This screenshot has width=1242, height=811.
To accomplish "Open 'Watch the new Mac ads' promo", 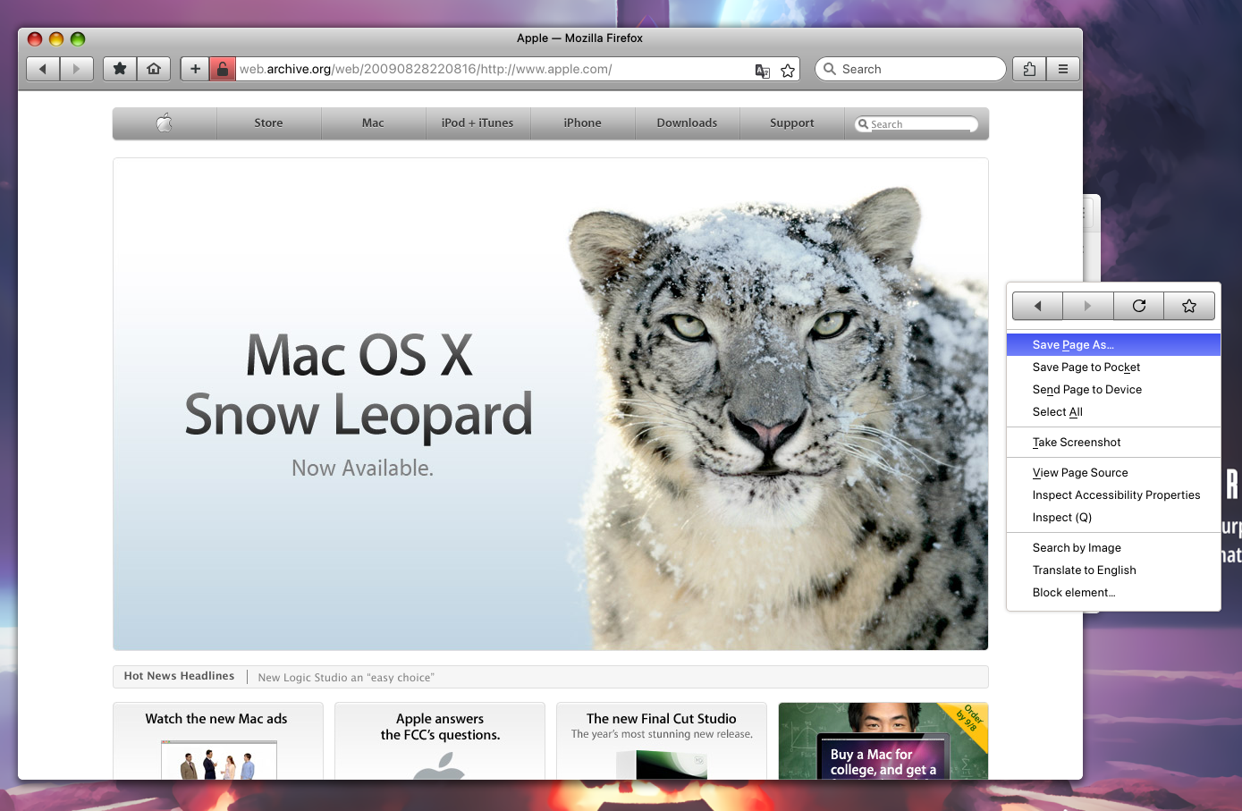I will (217, 741).
